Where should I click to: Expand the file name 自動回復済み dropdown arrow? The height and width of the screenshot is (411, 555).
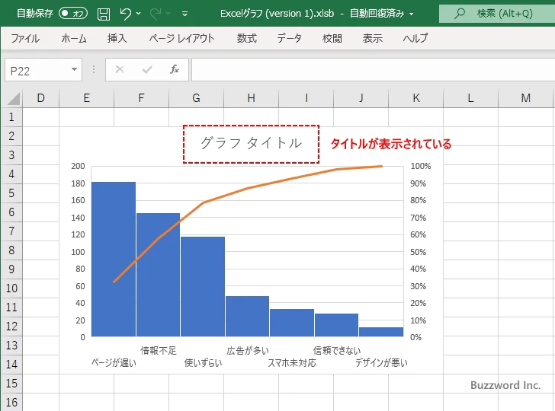[x=412, y=14]
